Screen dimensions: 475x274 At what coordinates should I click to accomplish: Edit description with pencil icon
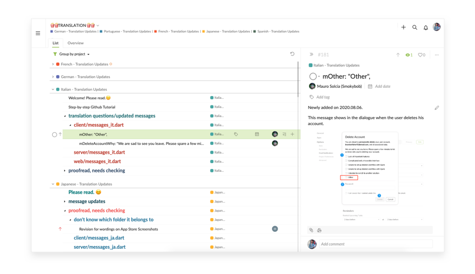coord(437,108)
